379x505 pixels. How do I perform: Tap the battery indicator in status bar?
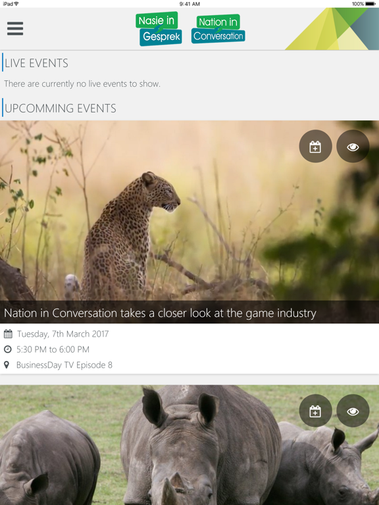370,4
